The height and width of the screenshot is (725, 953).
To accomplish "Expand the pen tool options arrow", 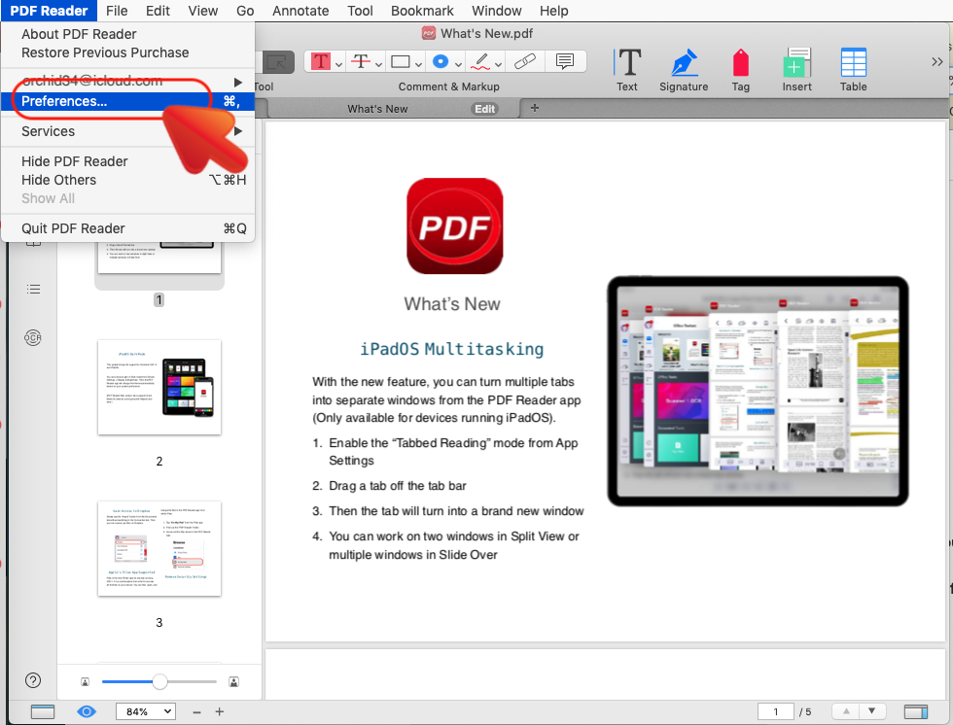I will 498,64.
